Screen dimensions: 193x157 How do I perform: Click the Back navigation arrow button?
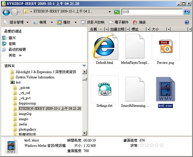6,12
